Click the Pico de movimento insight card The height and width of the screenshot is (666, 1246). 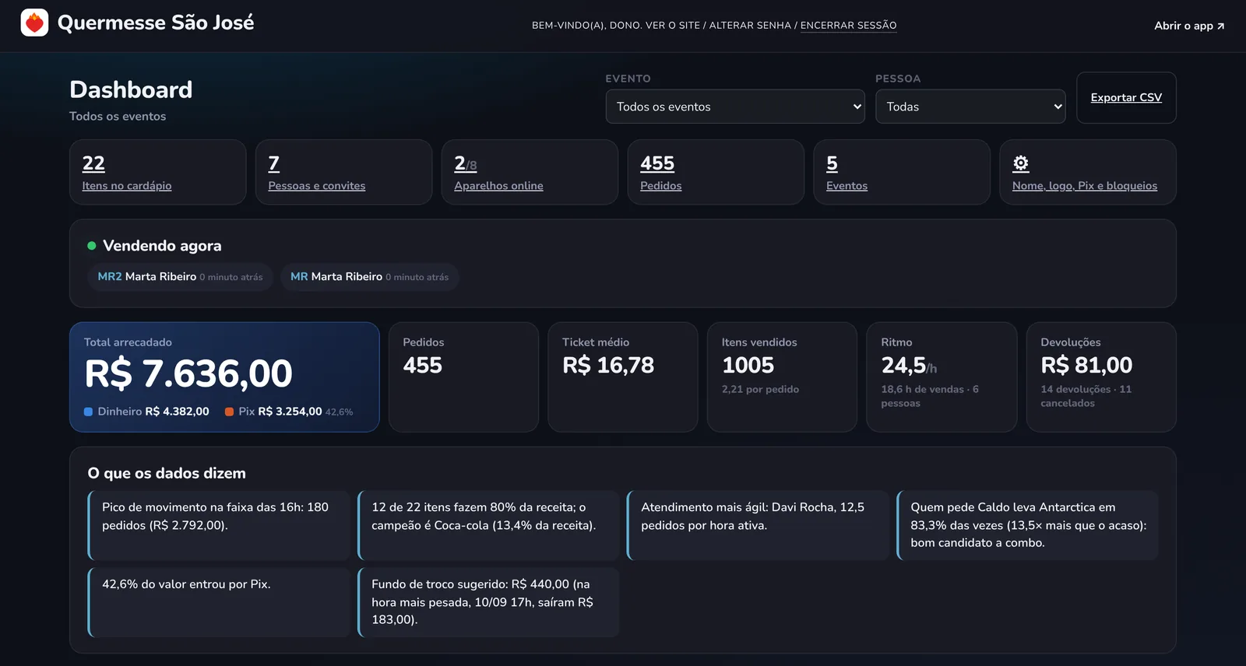click(219, 525)
